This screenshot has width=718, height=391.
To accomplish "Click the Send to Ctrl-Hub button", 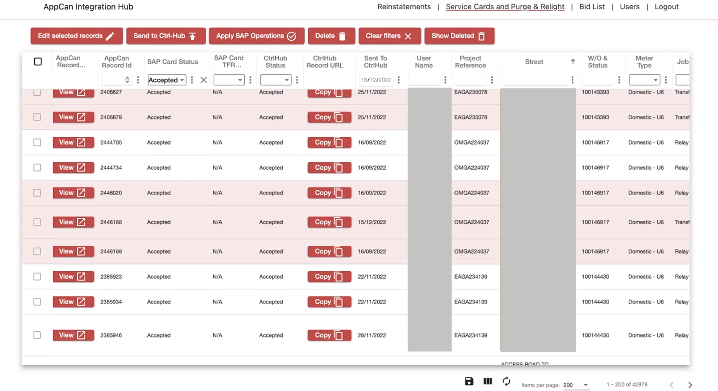I will point(165,36).
